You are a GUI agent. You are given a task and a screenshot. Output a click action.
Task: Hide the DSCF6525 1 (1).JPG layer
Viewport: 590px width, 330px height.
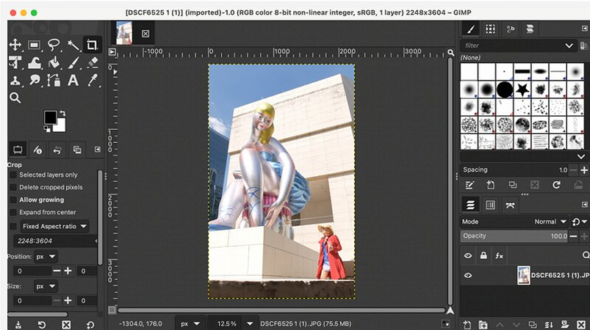pos(468,275)
